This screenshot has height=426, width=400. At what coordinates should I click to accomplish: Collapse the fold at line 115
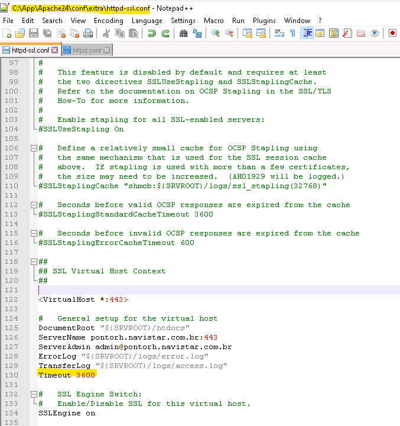pos(34,233)
